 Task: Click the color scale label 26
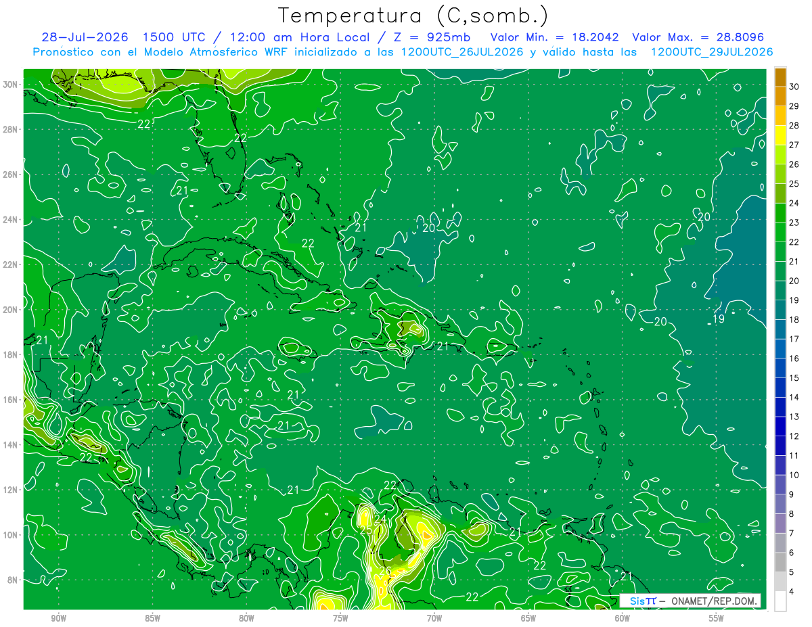click(x=794, y=164)
